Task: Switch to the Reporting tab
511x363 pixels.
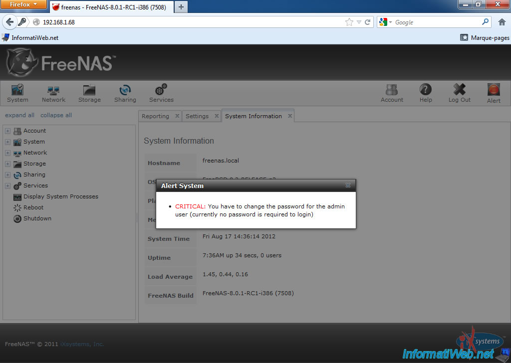Action: pos(156,116)
